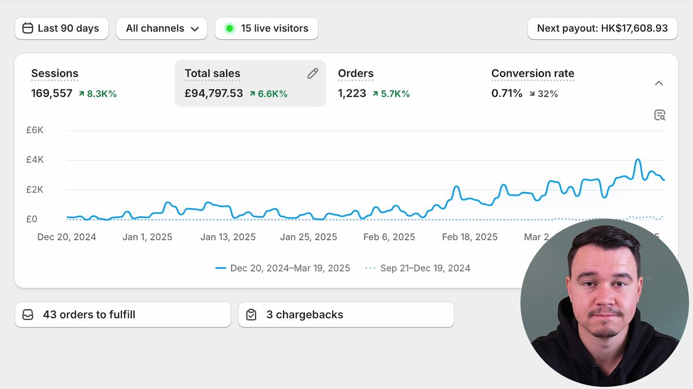
Task: Click the 43 orders to fulfill button
Action: [x=122, y=314]
